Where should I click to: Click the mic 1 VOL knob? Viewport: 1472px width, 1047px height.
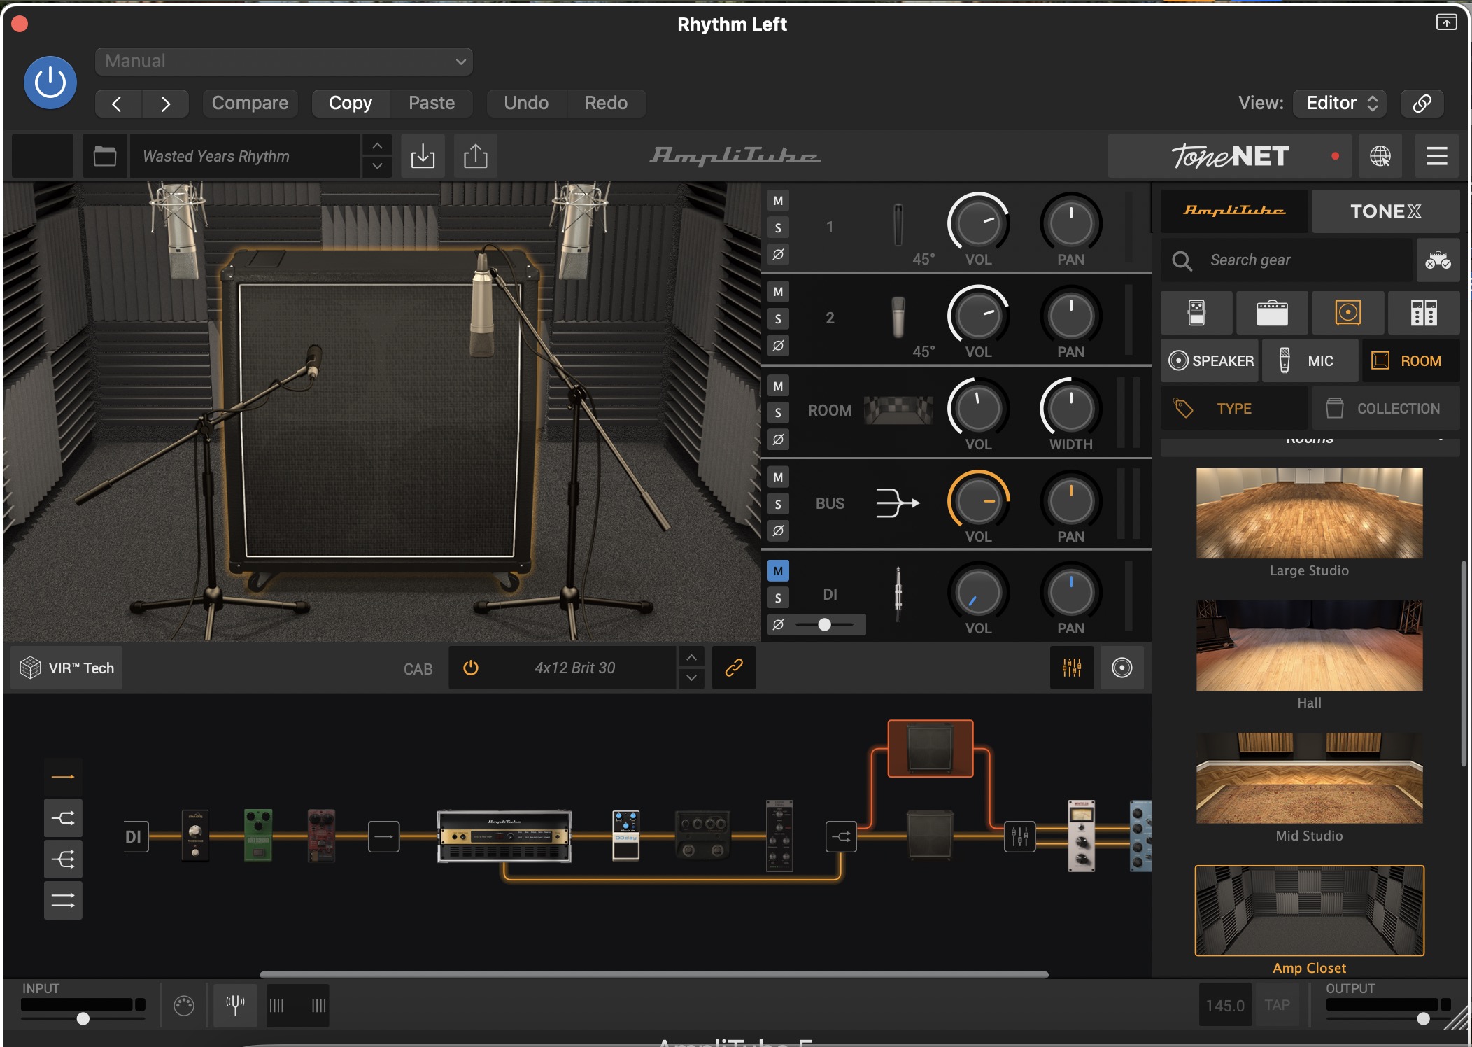(x=978, y=223)
